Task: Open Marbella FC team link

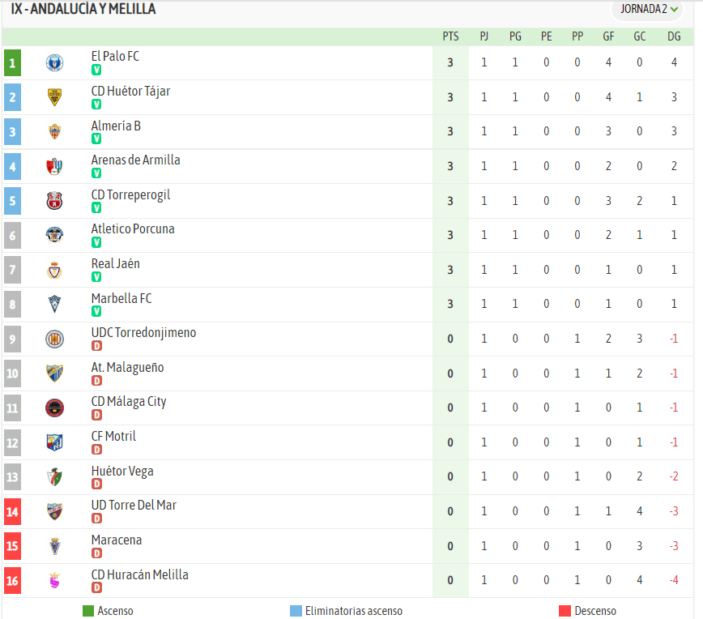Action: point(121,298)
